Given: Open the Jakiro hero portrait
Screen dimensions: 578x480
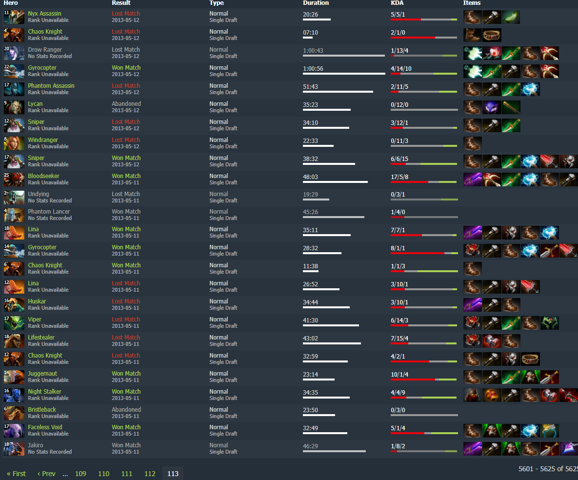Looking at the screenshot, I should (x=14, y=449).
